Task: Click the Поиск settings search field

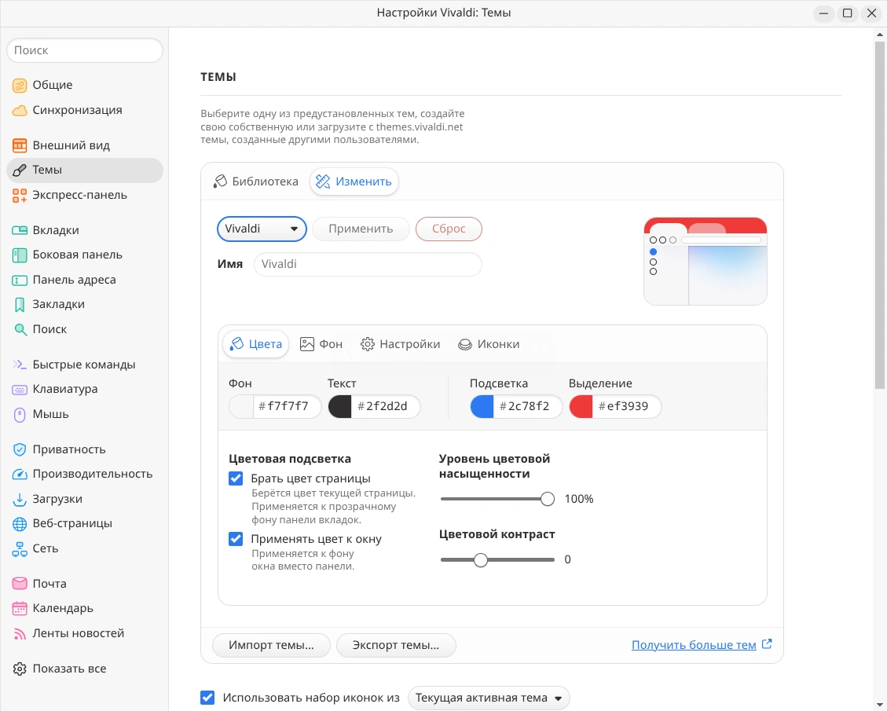Action: click(85, 50)
